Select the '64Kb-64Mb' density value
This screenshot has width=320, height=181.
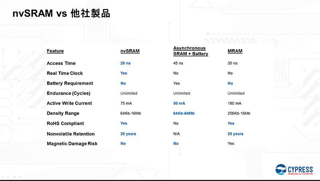click(184, 113)
